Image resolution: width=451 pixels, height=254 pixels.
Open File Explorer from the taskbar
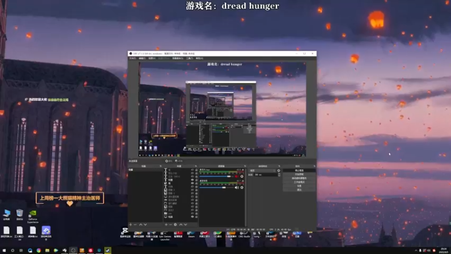tap(47, 251)
